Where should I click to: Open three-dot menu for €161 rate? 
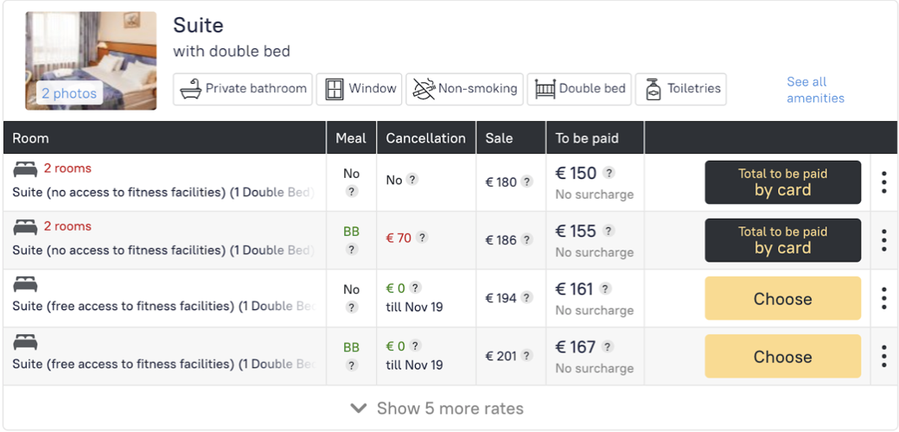883,298
